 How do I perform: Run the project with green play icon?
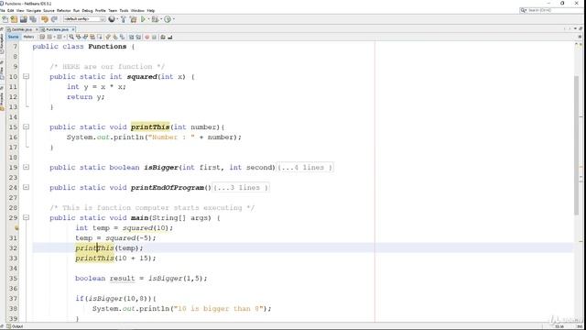tap(143, 19)
